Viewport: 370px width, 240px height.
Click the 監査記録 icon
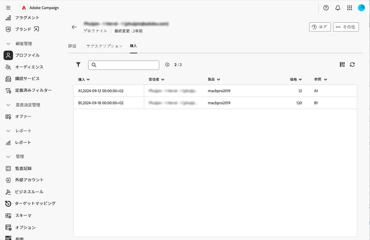[8, 169]
